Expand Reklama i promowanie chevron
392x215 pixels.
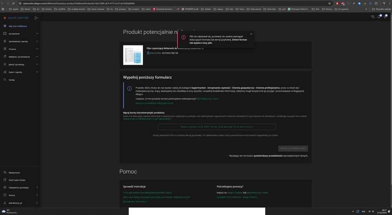coord(37,57)
